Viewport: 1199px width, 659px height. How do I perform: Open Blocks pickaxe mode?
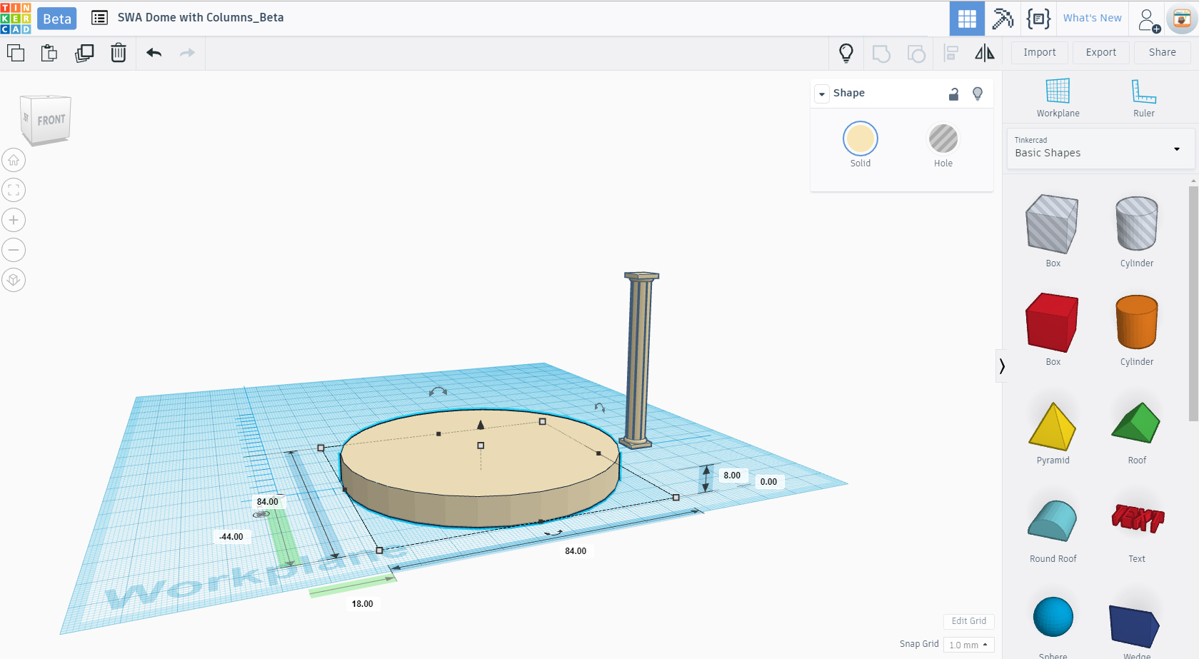(x=1003, y=19)
